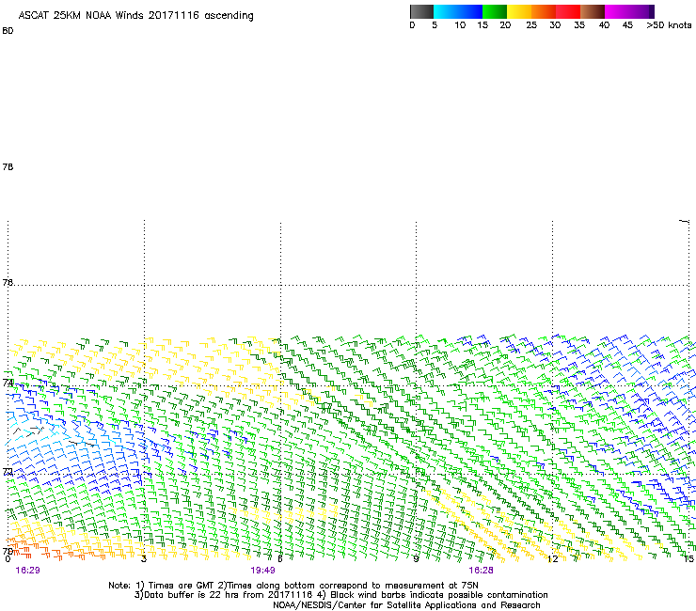Click the legend scale value 20
The height and width of the screenshot is (611, 696).
click(505, 25)
